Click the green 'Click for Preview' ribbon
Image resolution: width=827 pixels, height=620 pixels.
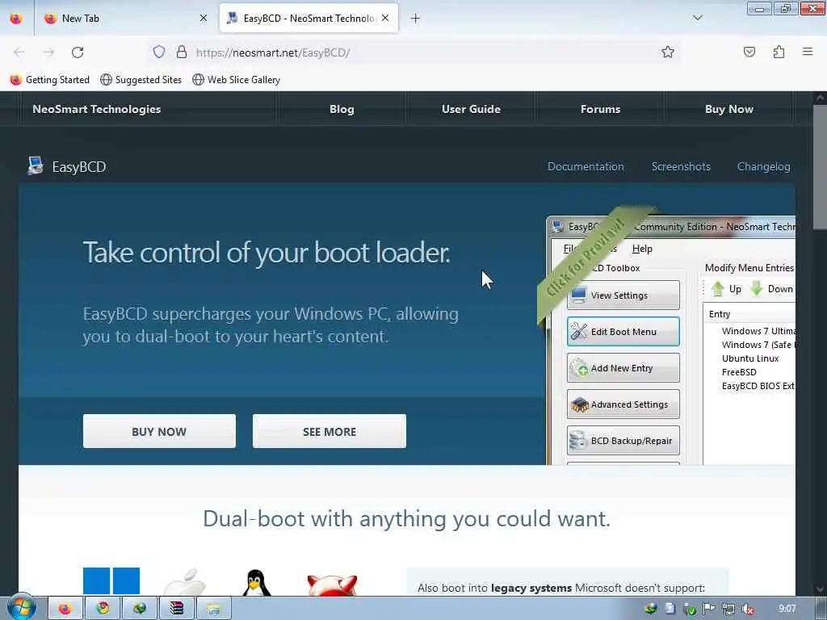pos(586,258)
